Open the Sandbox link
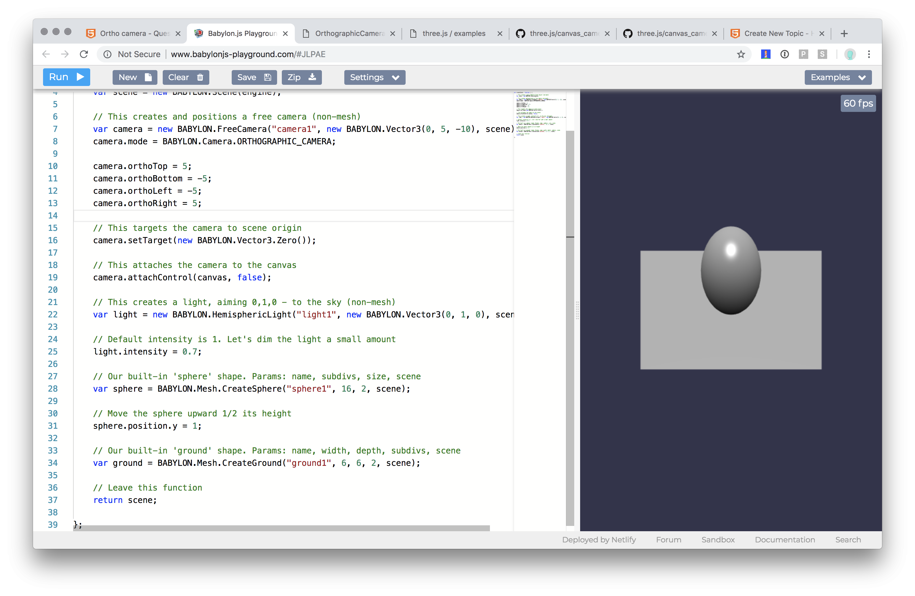The width and height of the screenshot is (915, 596). [x=718, y=539]
